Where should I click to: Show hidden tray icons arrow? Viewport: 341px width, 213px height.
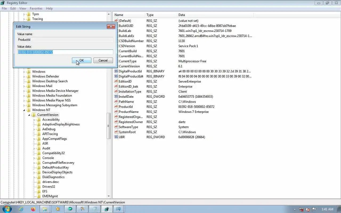point(295,209)
